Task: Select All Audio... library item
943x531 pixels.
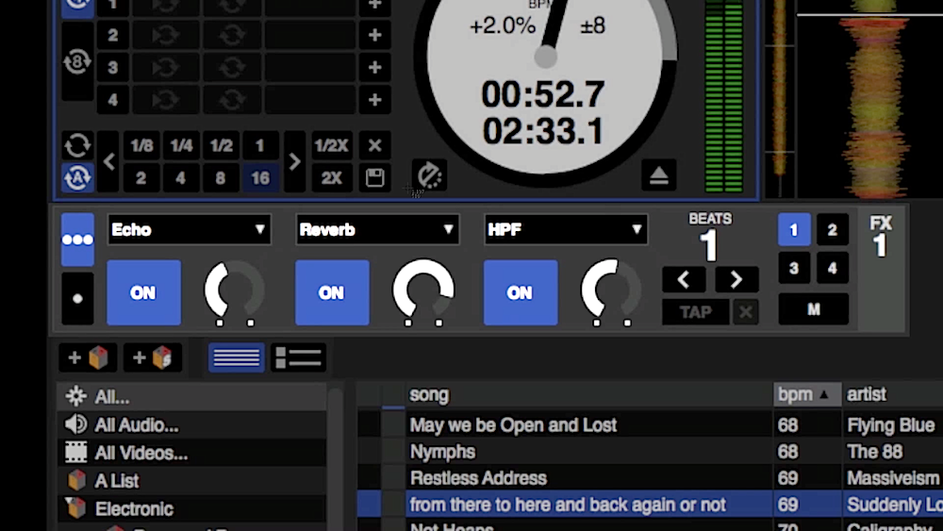Action: [x=191, y=425]
